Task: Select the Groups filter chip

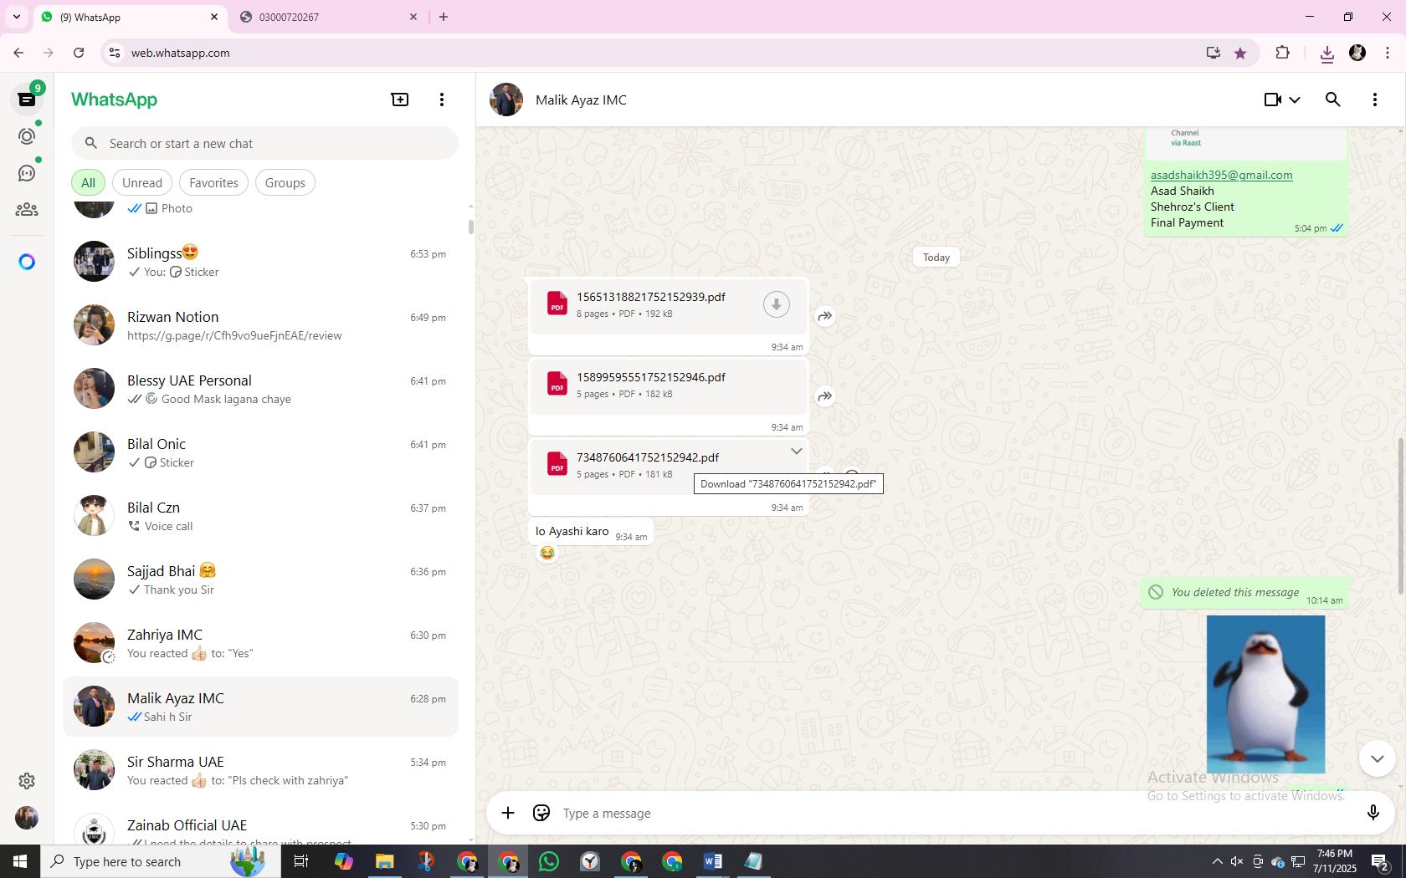Action: [x=285, y=183]
